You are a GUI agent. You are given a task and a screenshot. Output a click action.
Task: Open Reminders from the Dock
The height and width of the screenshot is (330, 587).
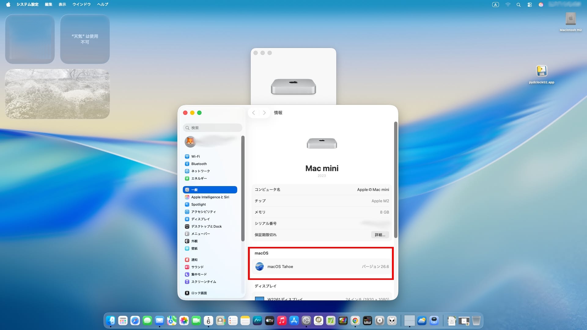click(233, 321)
